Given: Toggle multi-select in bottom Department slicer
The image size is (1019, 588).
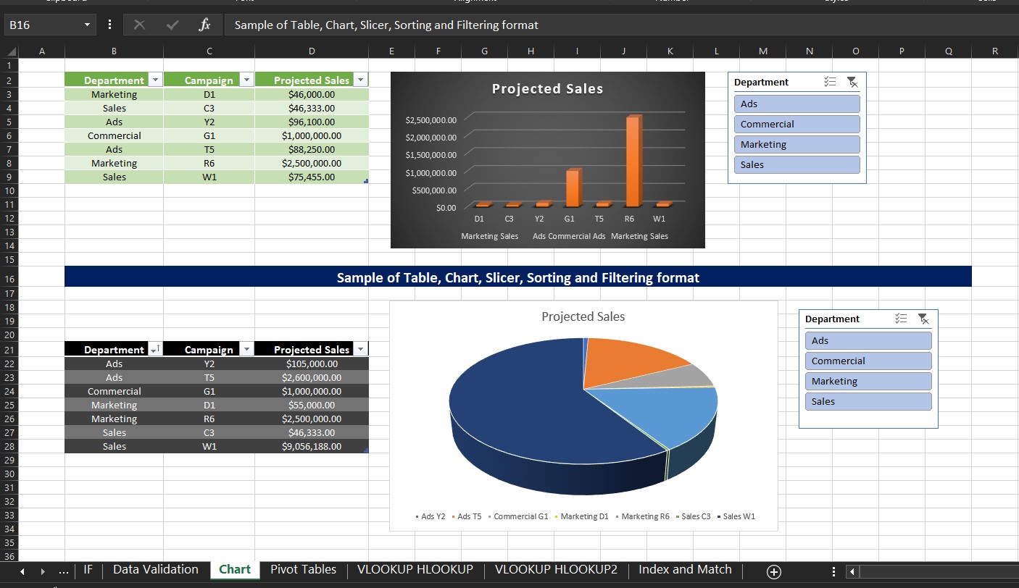Looking at the screenshot, I should (901, 319).
